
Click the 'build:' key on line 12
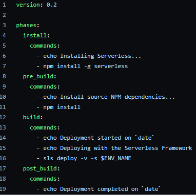point(33,117)
